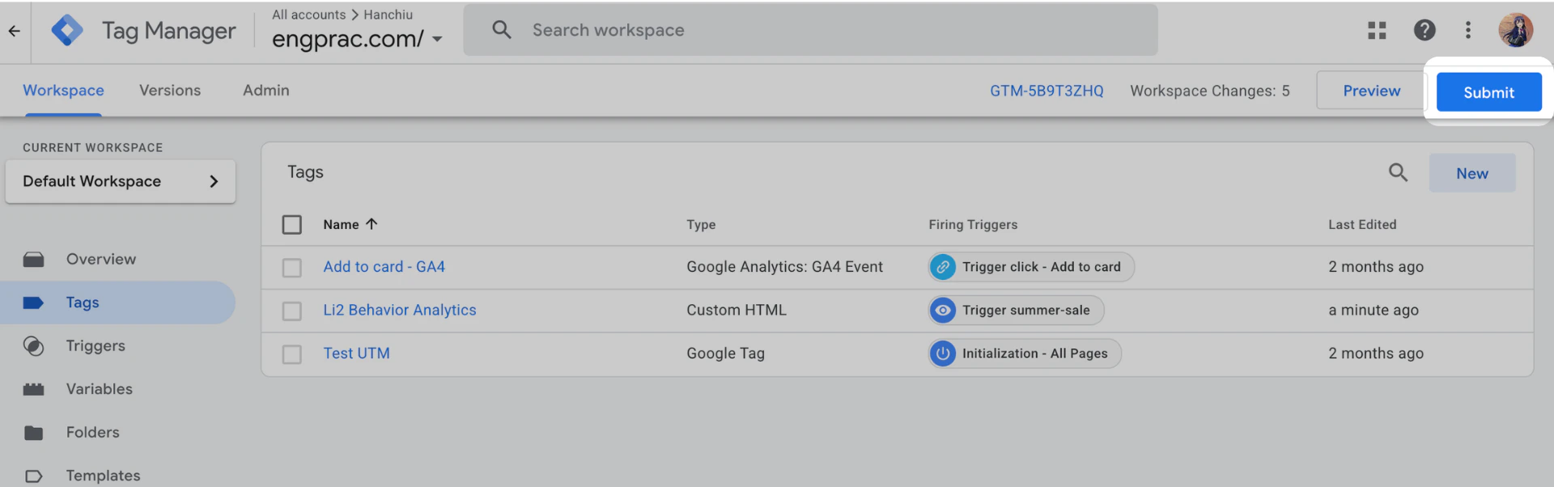Click the Firing Triggers column header

[x=973, y=224]
